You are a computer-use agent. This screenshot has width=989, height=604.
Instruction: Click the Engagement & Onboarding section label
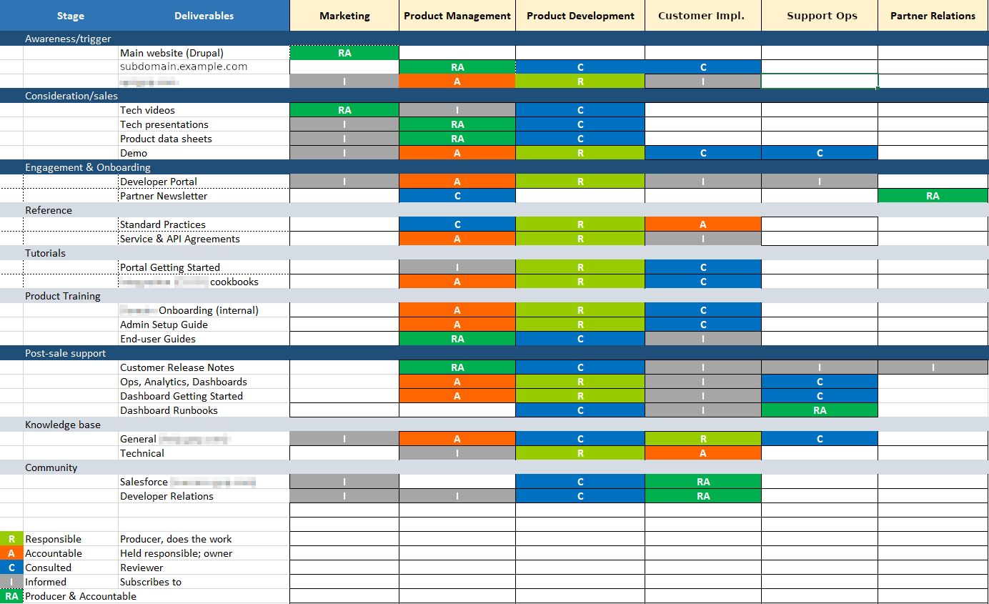(88, 167)
